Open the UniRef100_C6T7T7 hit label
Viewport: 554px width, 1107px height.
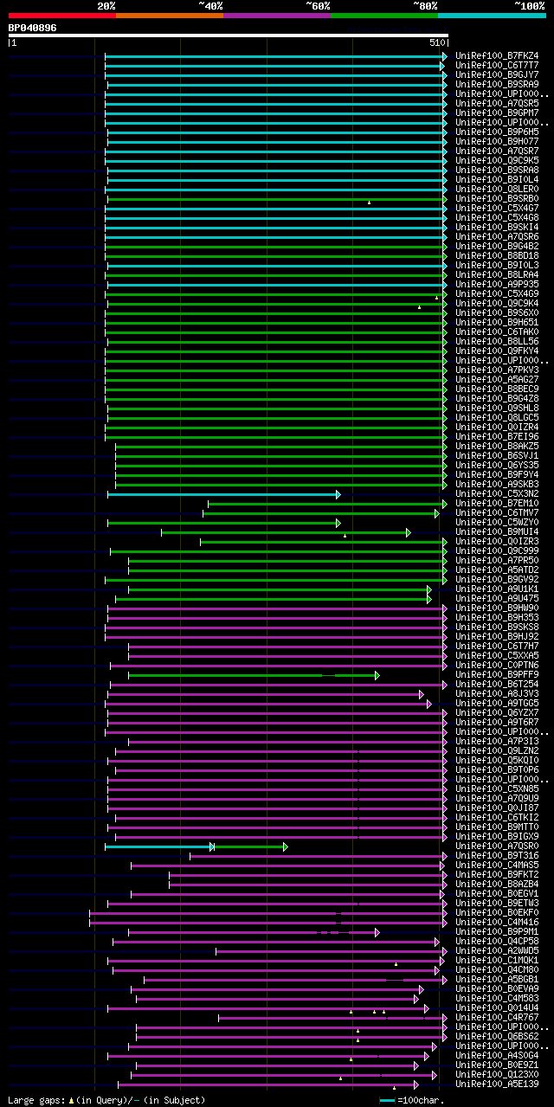[497, 65]
